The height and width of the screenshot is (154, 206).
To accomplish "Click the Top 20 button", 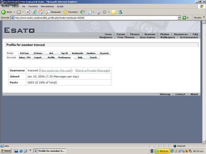I will click(64, 53).
